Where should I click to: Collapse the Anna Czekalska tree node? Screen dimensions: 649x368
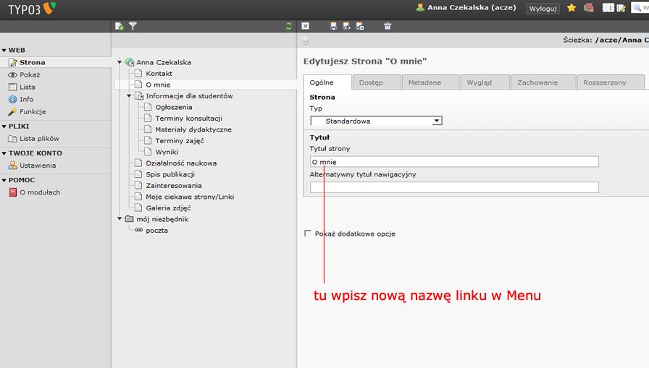120,62
